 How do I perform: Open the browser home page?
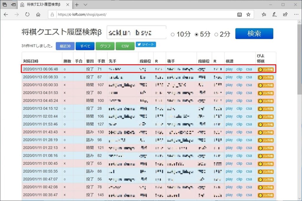(38, 14)
